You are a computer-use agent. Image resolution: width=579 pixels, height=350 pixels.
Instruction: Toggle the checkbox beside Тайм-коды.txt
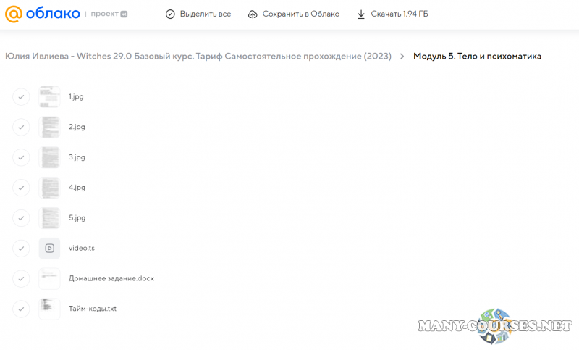coord(21,309)
